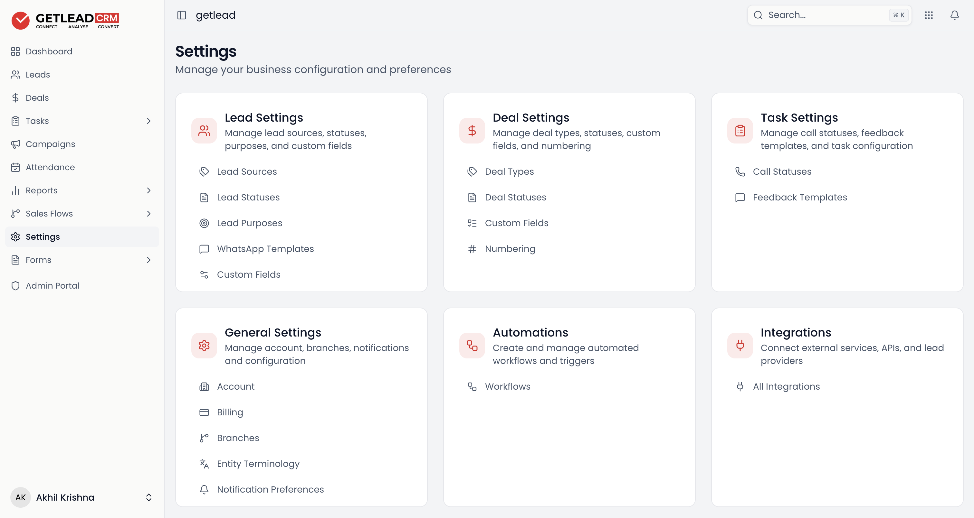Click the Numbering hash icon
The image size is (974, 518).
(472, 249)
